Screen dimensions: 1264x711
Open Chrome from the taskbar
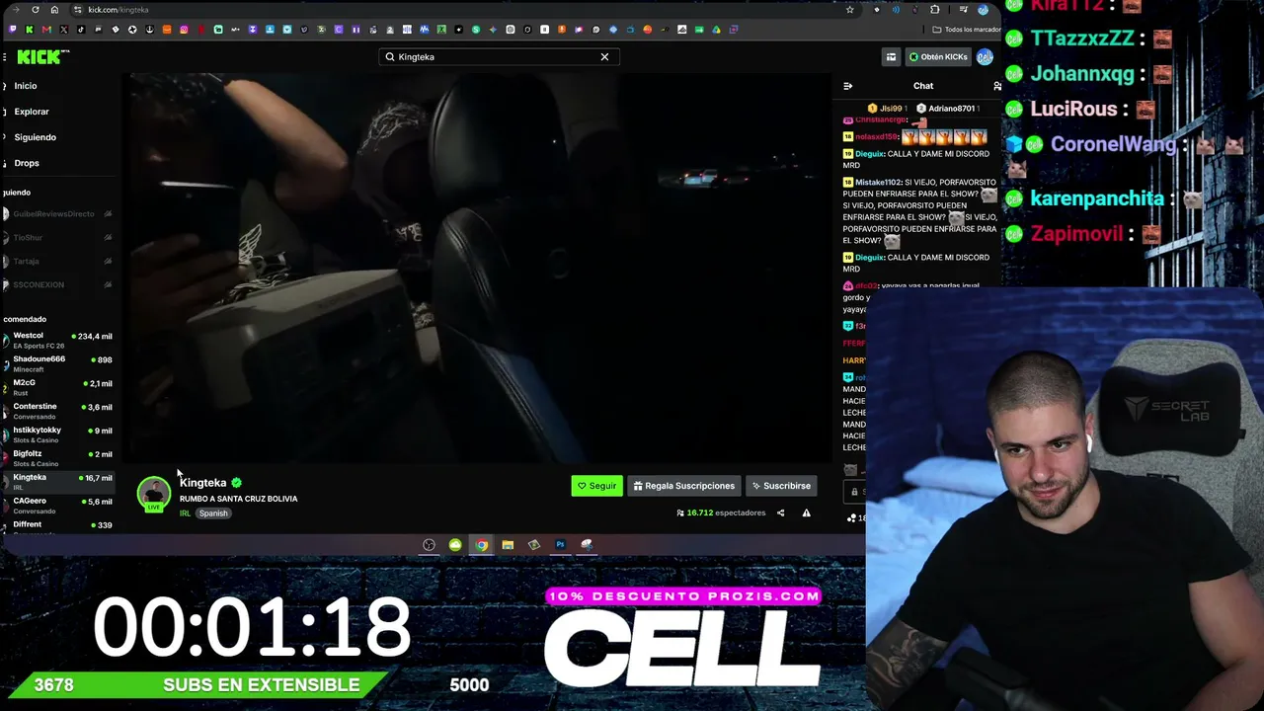click(481, 545)
